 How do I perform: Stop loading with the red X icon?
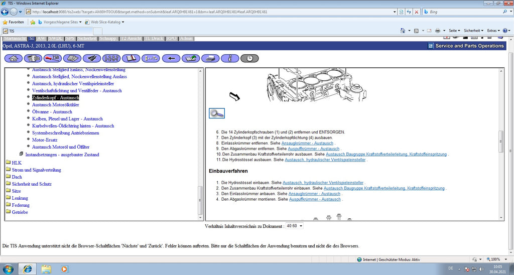pos(417,12)
